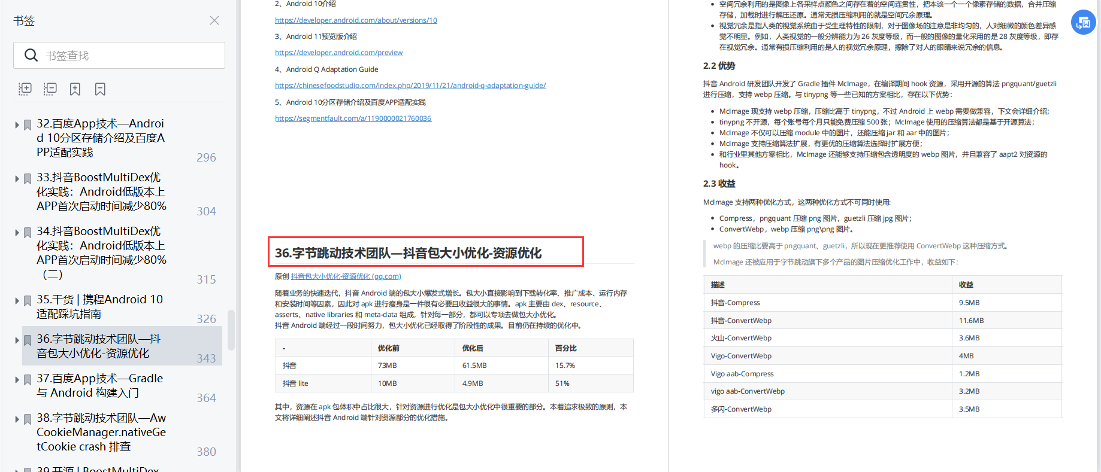Click page number 304 in bookmarks
Image resolution: width=1101 pixels, height=472 pixels.
206,211
